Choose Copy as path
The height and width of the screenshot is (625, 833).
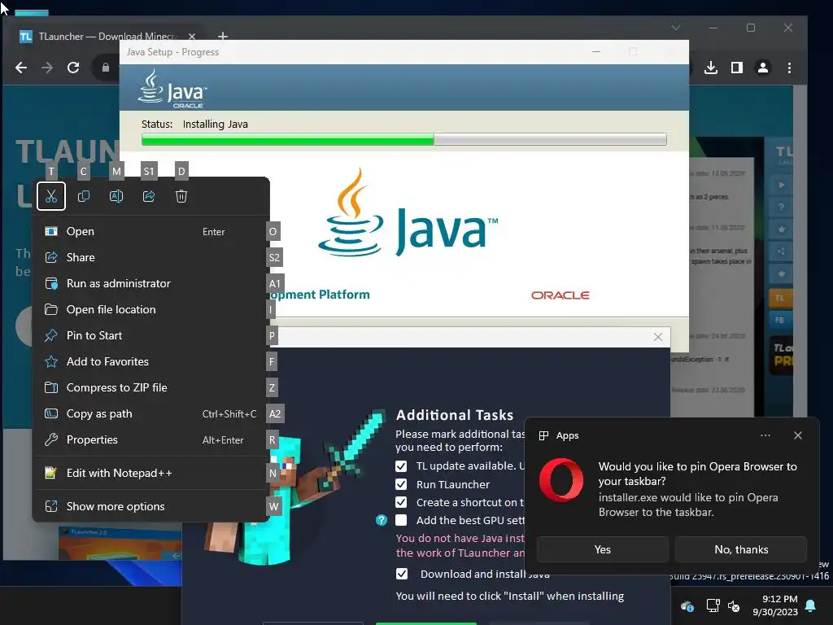click(x=150, y=413)
